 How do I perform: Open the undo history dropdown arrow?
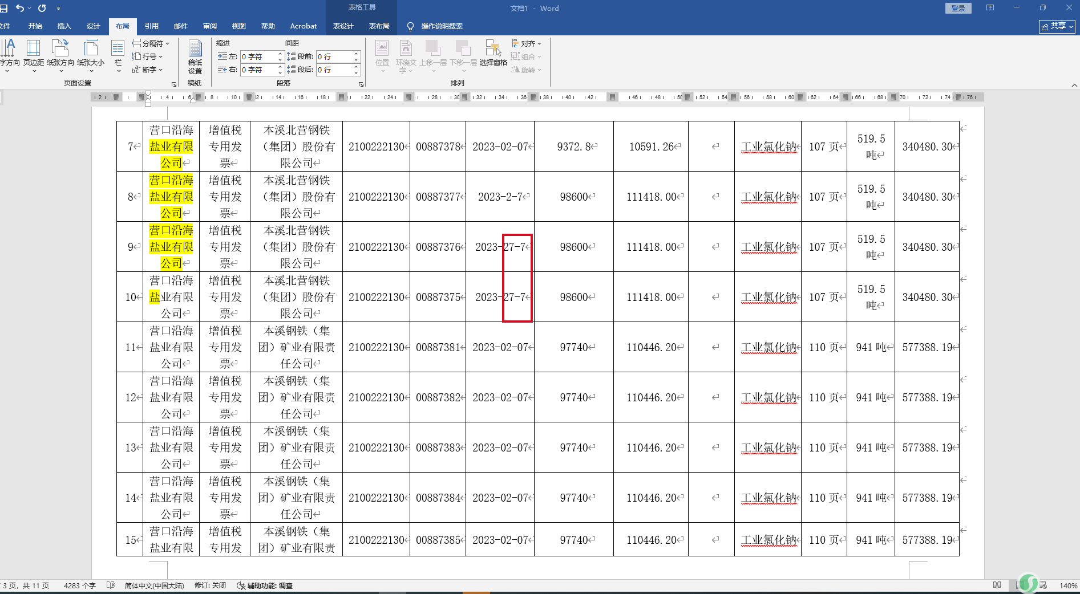tap(30, 8)
